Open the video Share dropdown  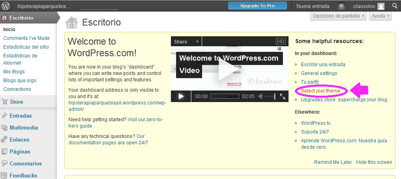click(186, 41)
